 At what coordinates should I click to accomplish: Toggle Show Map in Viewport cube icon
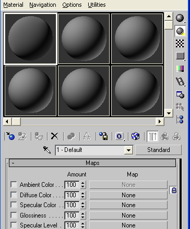[136, 136]
